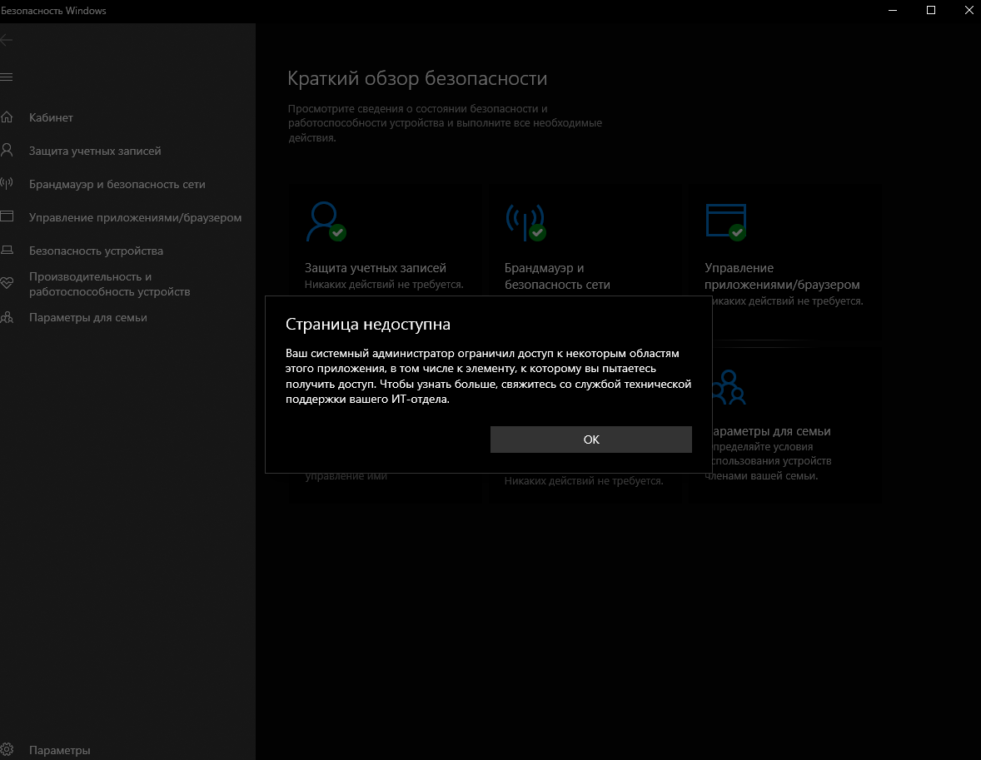The height and width of the screenshot is (760, 981).
Task: Click the window icon for app control
Action: click(7, 216)
